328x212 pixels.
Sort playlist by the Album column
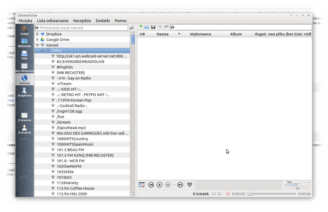point(236,34)
